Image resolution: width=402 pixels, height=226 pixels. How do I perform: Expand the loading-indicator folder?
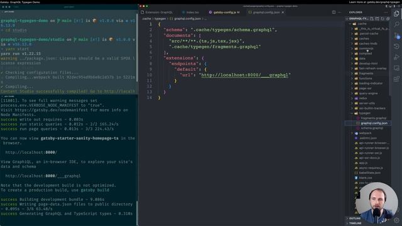point(371,83)
